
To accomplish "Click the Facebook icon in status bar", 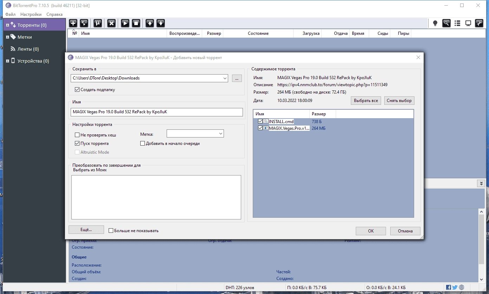I will pos(449,287).
